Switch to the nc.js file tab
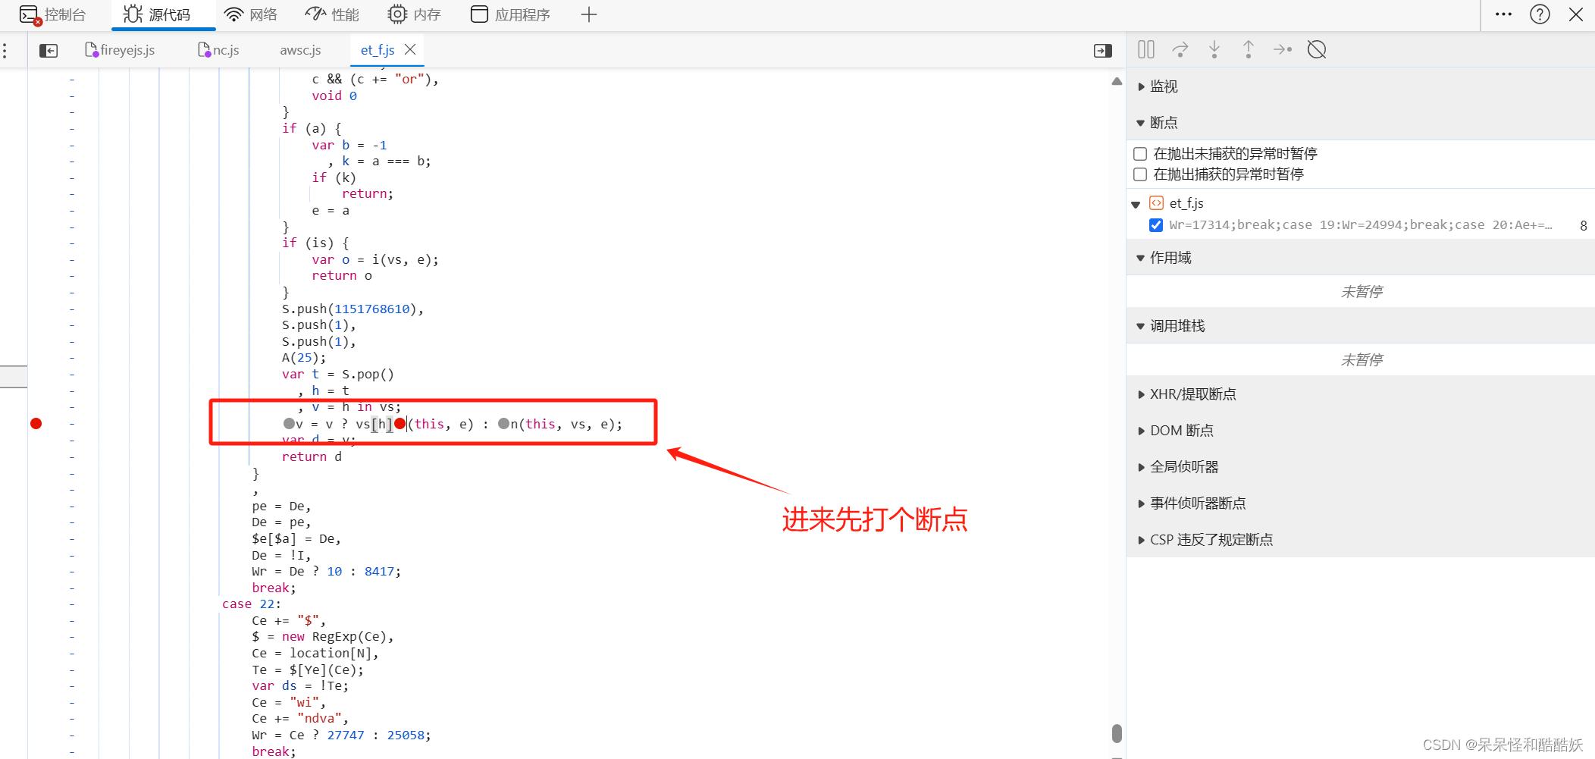1595x759 pixels. click(218, 50)
